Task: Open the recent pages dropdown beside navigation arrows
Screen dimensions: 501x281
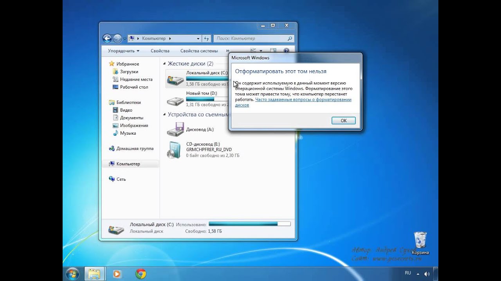Action: point(124,39)
